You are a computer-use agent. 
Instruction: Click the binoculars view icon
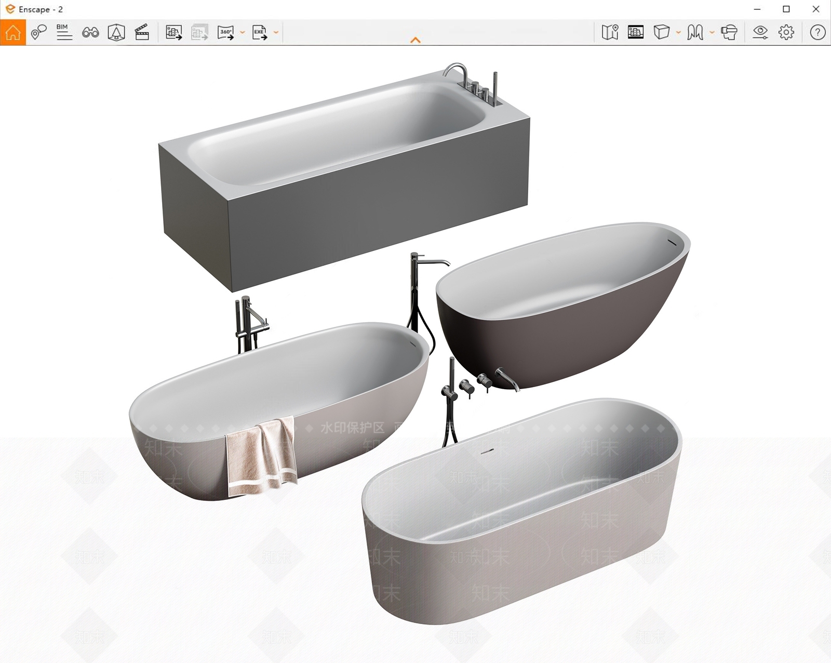(x=90, y=33)
